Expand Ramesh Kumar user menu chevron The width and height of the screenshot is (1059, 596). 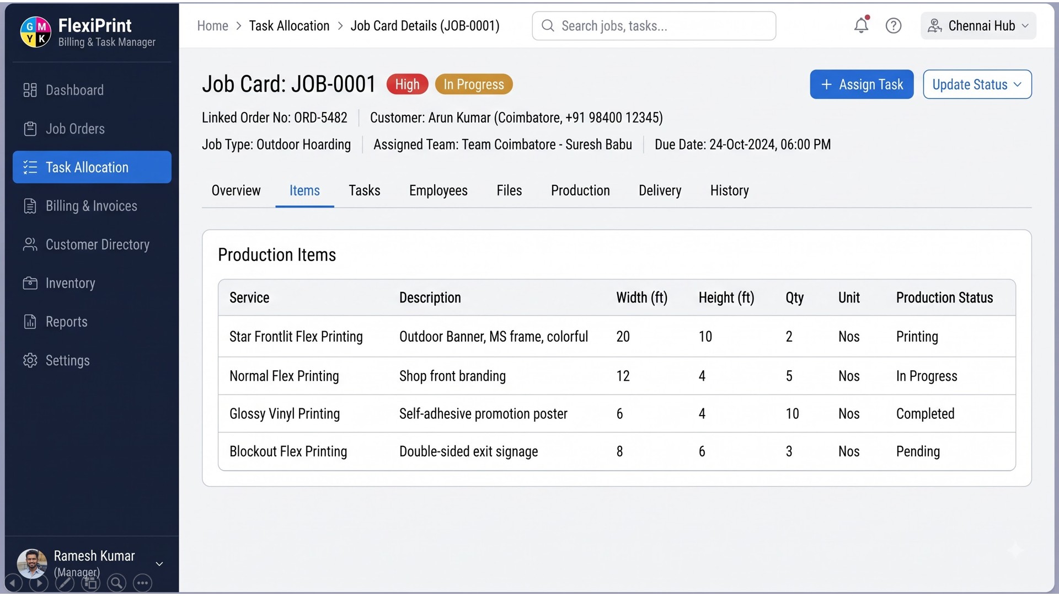click(x=159, y=563)
